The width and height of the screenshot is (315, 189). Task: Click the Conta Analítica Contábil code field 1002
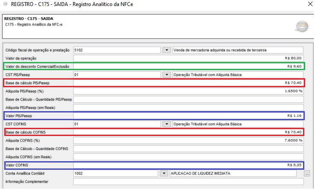point(115,173)
